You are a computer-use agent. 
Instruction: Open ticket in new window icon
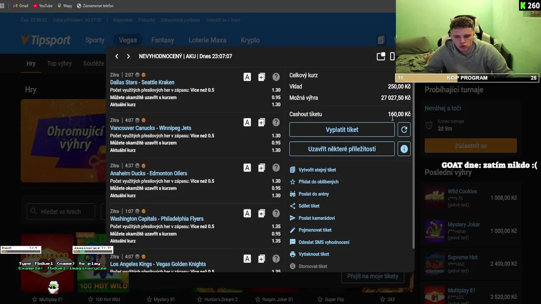[381, 56]
